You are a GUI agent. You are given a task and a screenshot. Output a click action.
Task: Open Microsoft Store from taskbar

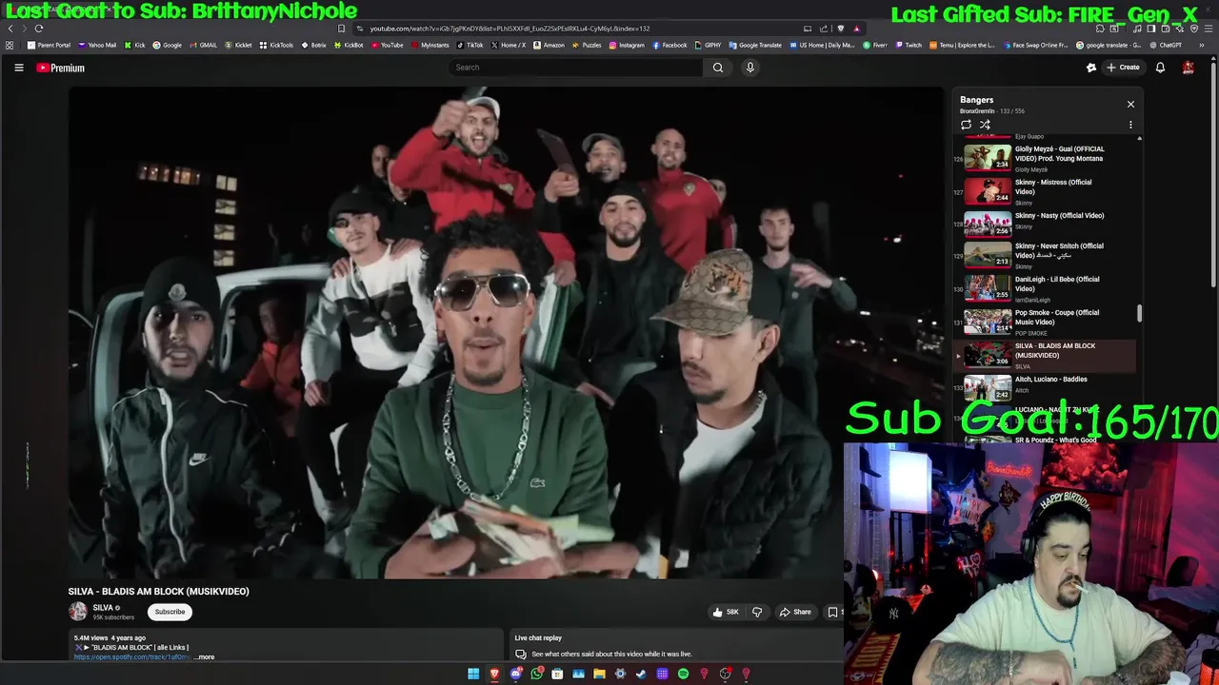point(557,675)
